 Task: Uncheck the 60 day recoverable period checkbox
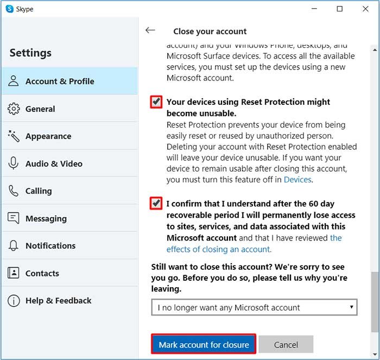tap(156, 204)
